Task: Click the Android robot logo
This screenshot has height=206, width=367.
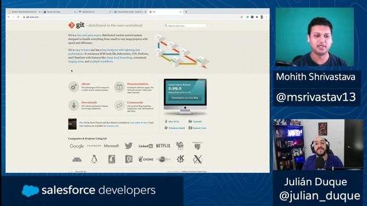Action: point(77,160)
